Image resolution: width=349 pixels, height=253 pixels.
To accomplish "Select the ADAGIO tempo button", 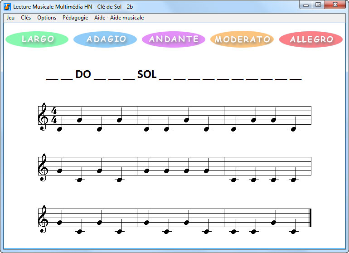I will click(105, 39).
